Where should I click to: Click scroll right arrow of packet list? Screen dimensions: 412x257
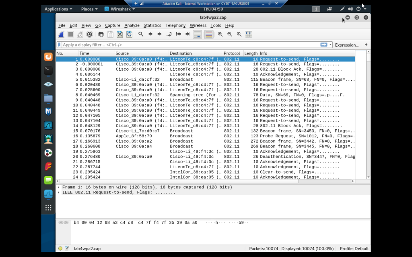(x=353, y=181)
